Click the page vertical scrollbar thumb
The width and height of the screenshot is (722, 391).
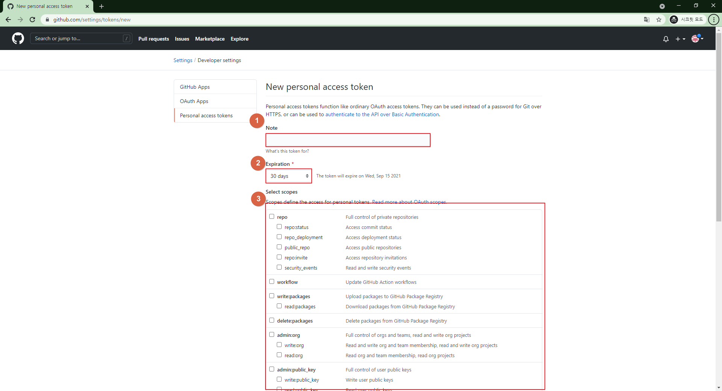point(719,127)
